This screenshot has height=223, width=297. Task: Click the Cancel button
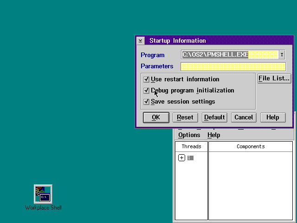[244, 118]
